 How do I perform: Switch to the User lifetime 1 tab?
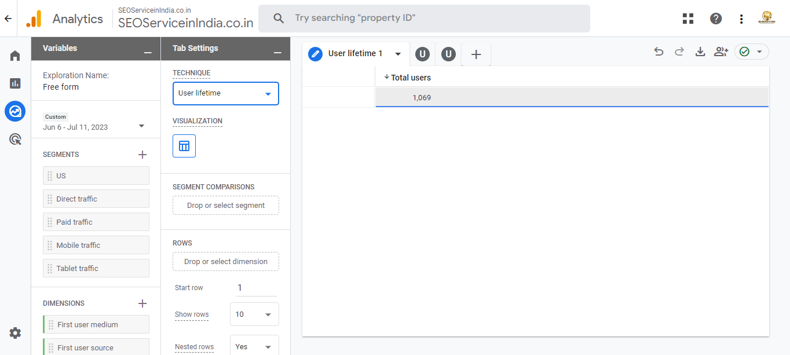click(355, 54)
